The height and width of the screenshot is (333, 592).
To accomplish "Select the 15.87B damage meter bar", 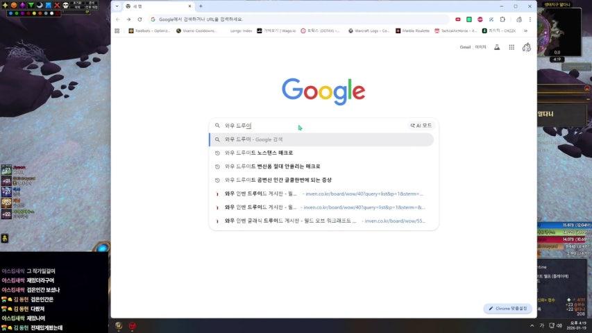I will tap(564, 225).
